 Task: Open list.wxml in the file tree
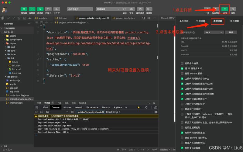pyautogui.click(x=17, y=69)
